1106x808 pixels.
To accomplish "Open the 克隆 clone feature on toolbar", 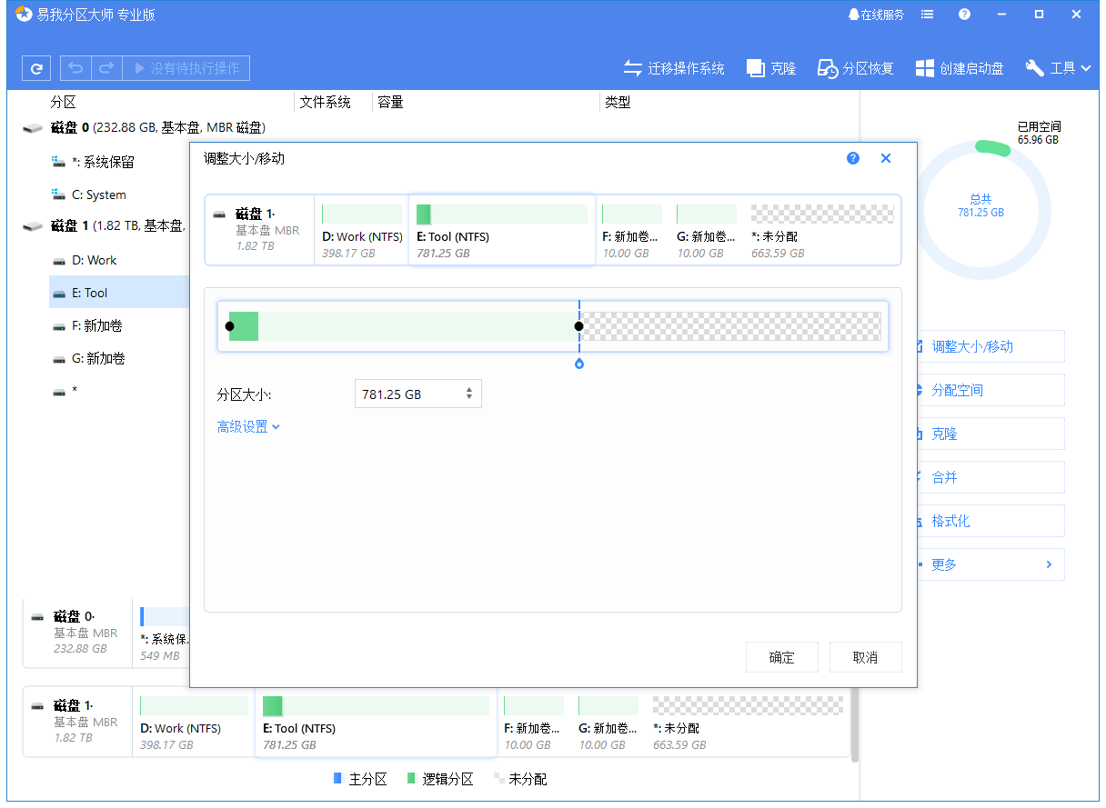I will [770, 67].
